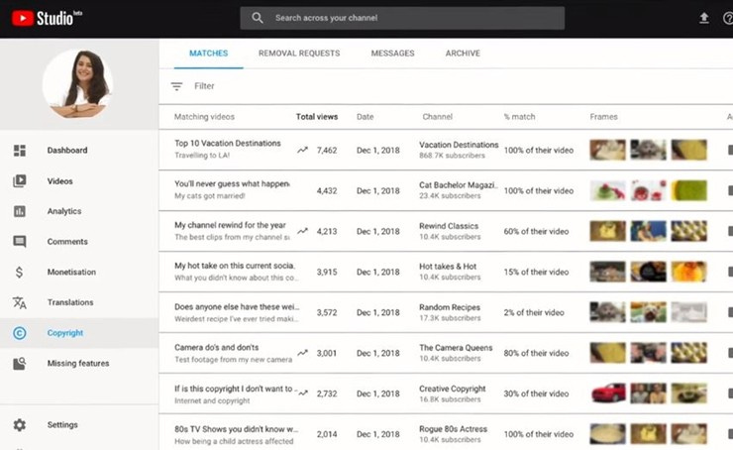The width and height of the screenshot is (733, 450).
Task: Click Cat Bachelor Magazine channel name
Action: pyautogui.click(x=458, y=185)
